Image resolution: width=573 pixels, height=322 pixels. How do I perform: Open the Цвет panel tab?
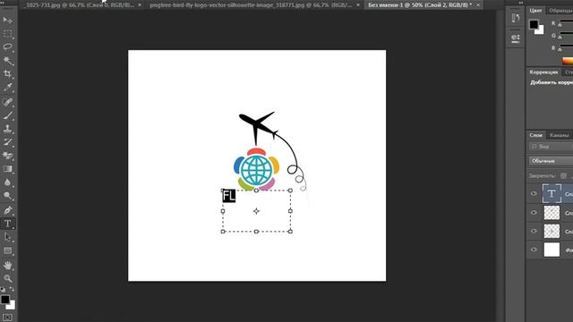[x=535, y=11]
